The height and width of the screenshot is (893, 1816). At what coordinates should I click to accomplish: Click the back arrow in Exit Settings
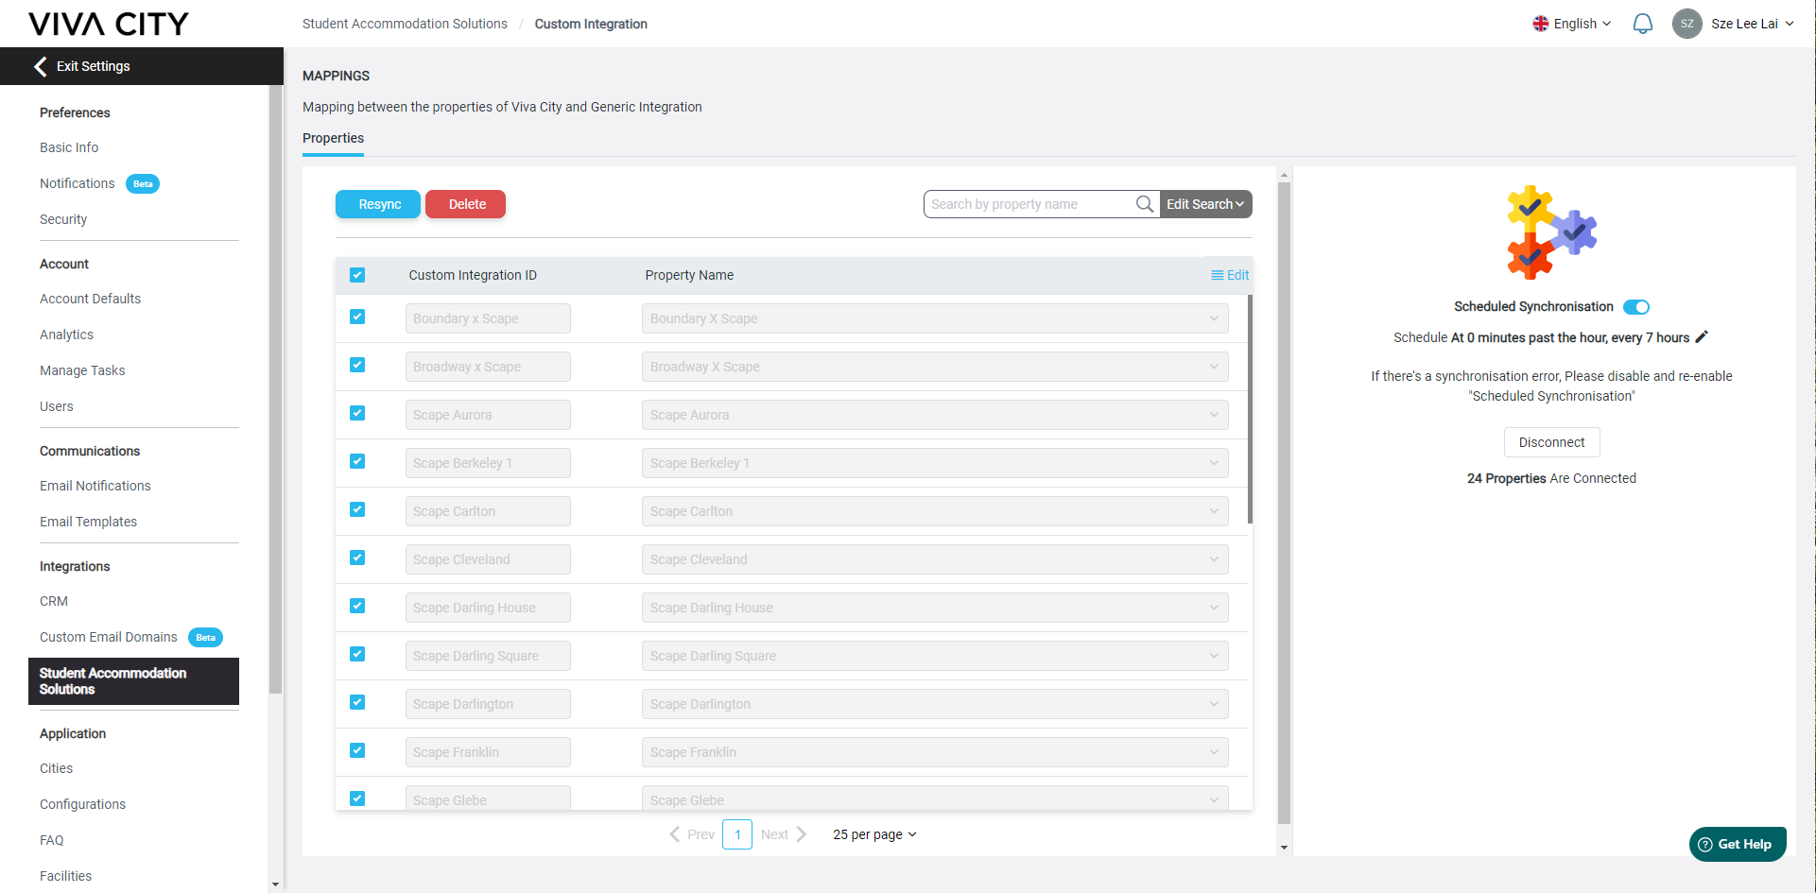(41, 66)
